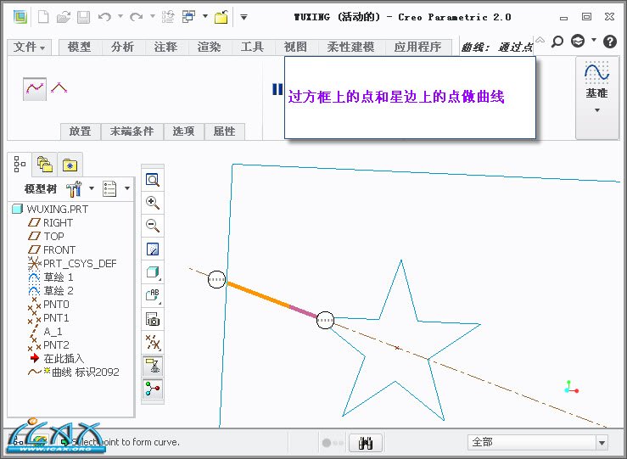
Task: Toggle the spline curve type button
Action: tap(35, 89)
